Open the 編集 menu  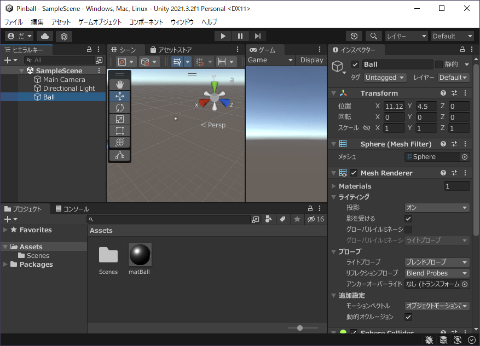(x=37, y=22)
